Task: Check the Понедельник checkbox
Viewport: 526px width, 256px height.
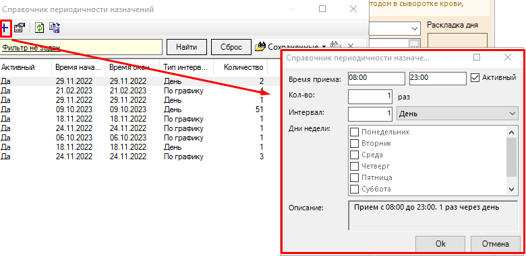Action: [x=354, y=132]
